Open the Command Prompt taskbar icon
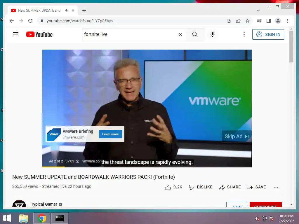The width and height of the screenshot is (299, 224). click(60, 218)
